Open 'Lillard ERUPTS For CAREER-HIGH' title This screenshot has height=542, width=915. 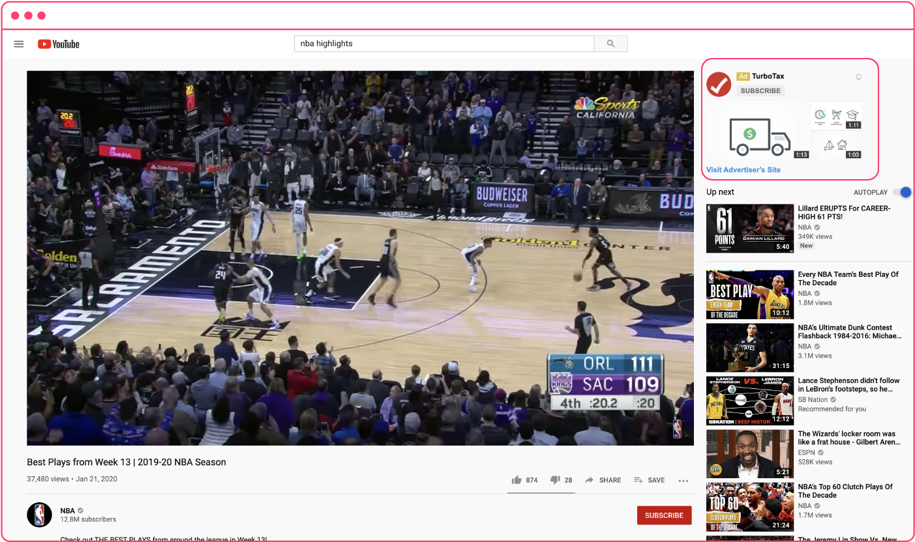[844, 213]
